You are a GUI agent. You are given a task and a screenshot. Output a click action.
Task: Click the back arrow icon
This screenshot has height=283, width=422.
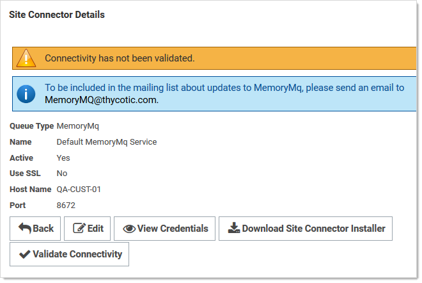click(25, 229)
